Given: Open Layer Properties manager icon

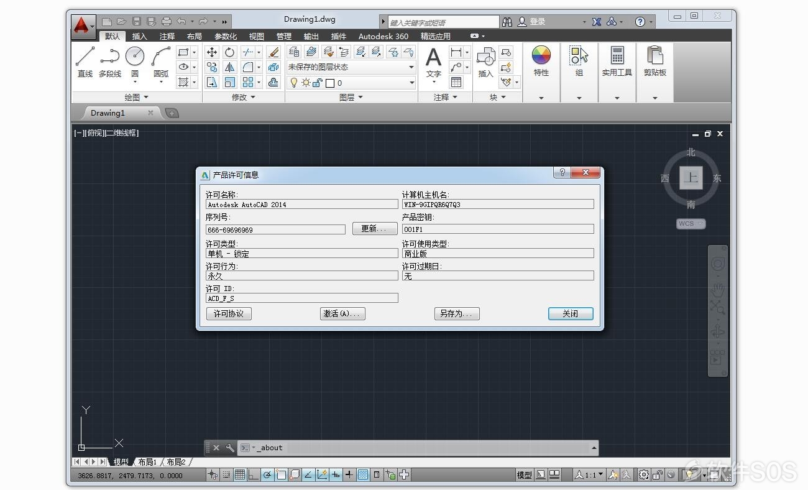Looking at the screenshot, I should click(x=294, y=52).
